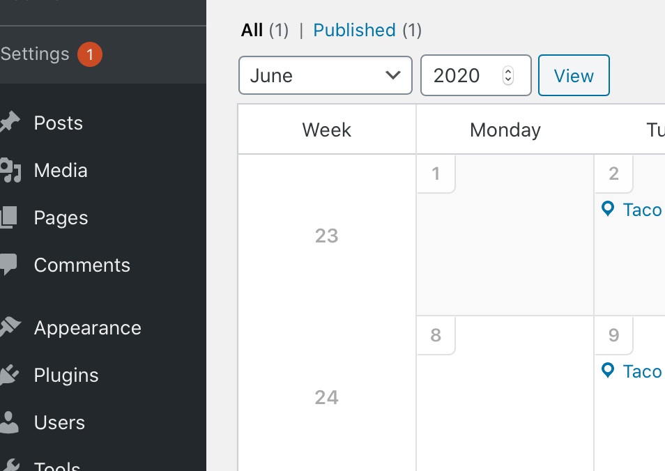665x471 pixels.
Task: Click the Appearance paintbrush icon
Action: pos(10,327)
